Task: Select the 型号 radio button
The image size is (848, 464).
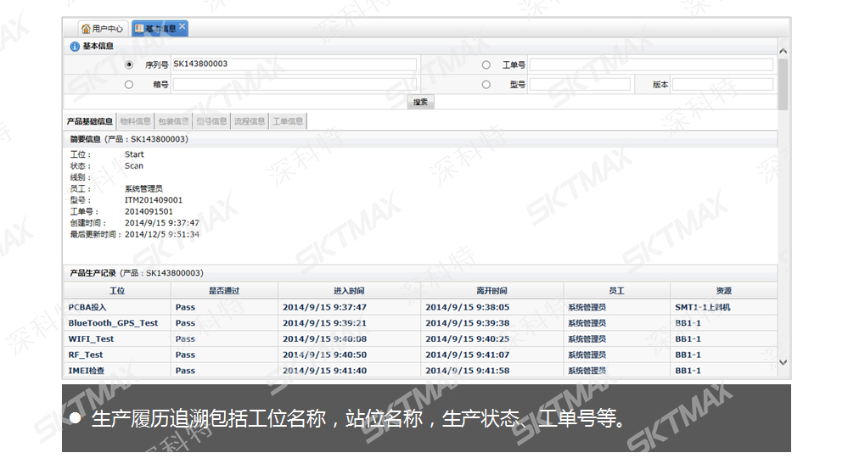Action: tap(486, 85)
